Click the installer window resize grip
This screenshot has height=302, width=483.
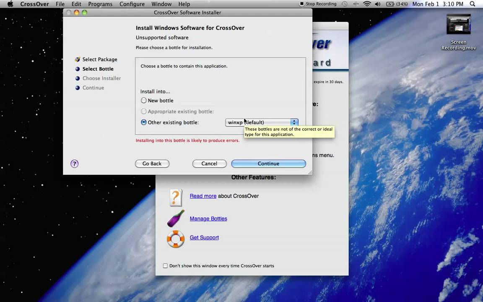[x=309, y=172]
